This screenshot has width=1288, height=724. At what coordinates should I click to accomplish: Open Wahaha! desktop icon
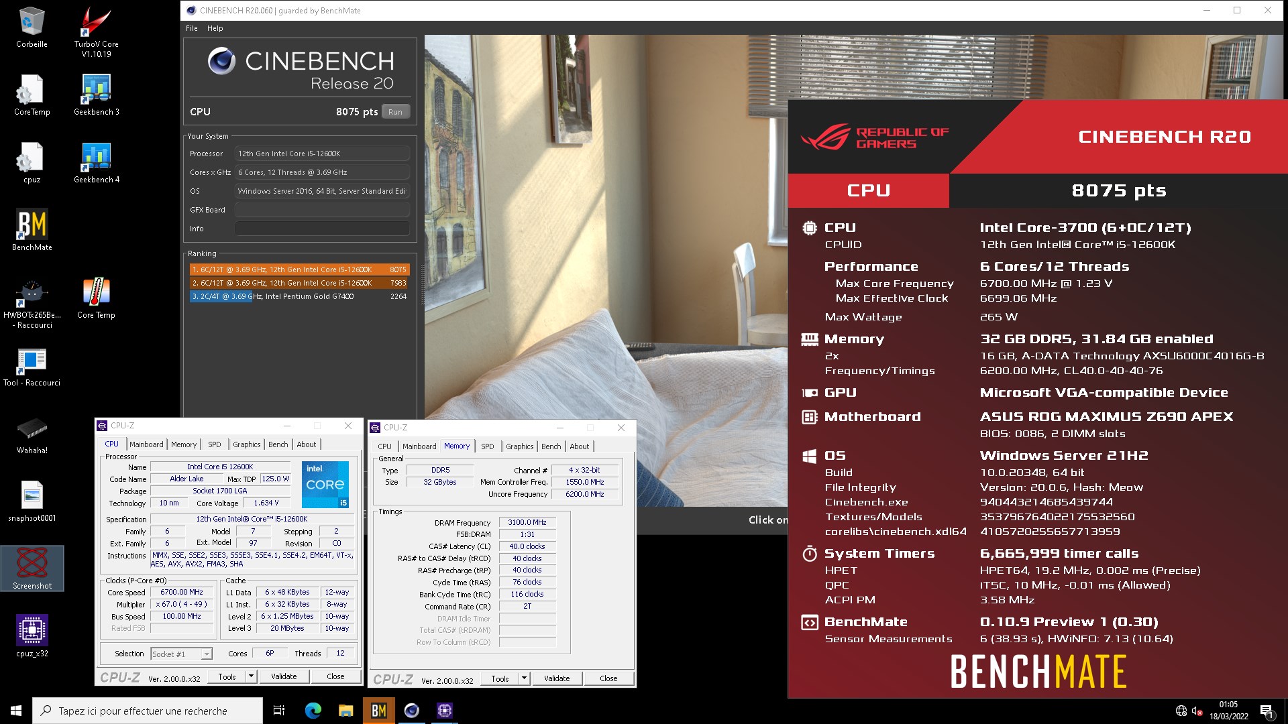coord(32,434)
